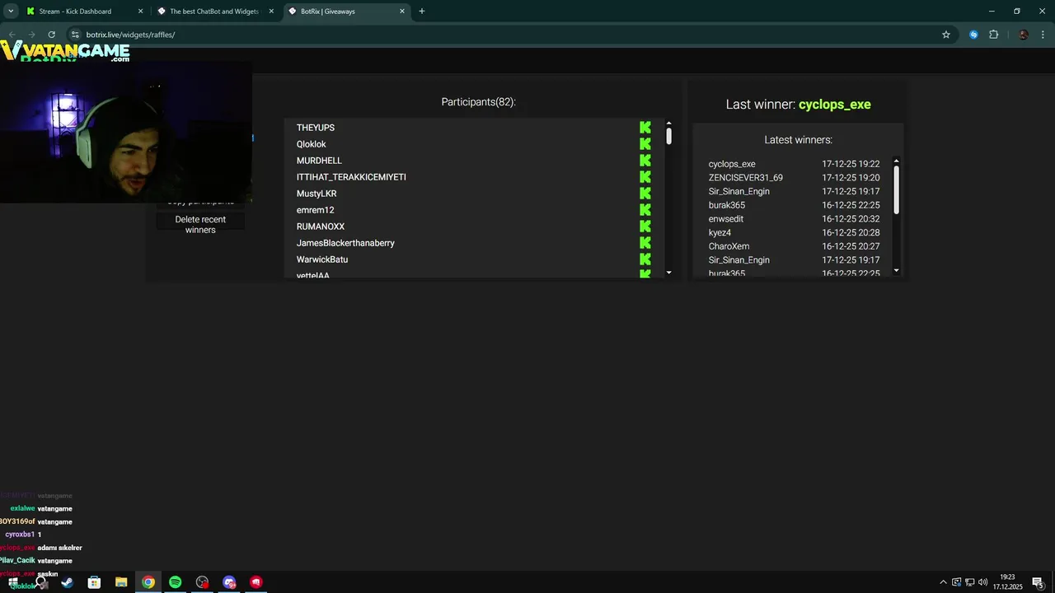Image resolution: width=1055 pixels, height=593 pixels.
Task: Select participant Qloklok
Action: coord(312,144)
